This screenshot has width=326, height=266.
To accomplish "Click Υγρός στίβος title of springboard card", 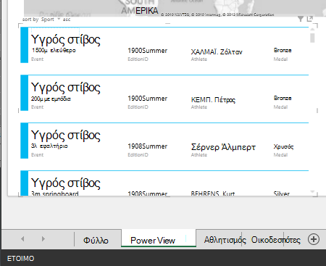I will point(66,183).
